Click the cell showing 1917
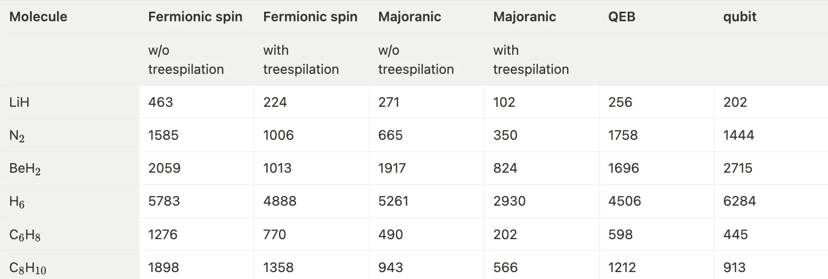 point(392,168)
